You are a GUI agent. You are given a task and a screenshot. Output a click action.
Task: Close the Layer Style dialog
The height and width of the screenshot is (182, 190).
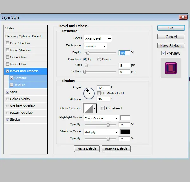(183, 17)
